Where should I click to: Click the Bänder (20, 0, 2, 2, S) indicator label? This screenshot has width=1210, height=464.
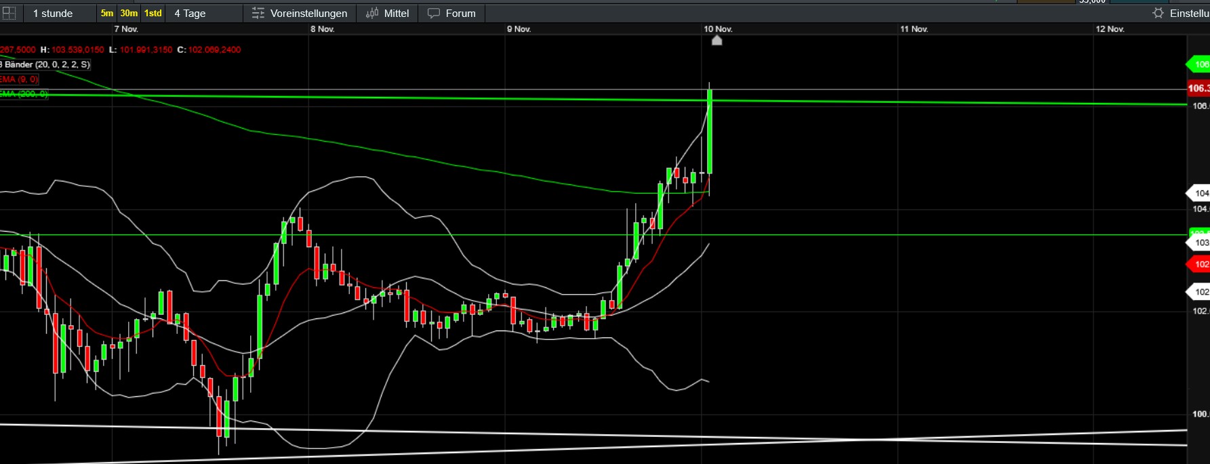pos(45,64)
